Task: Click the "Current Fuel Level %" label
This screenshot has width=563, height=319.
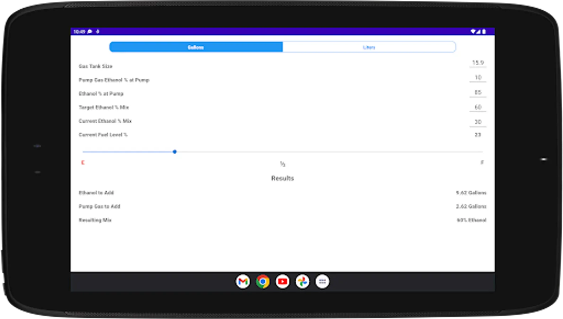Action: point(103,135)
